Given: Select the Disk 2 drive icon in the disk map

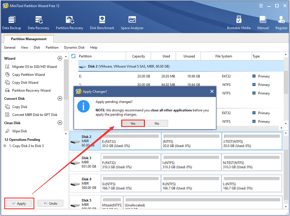Looking at the screenshot, I should (x=75, y=142).
